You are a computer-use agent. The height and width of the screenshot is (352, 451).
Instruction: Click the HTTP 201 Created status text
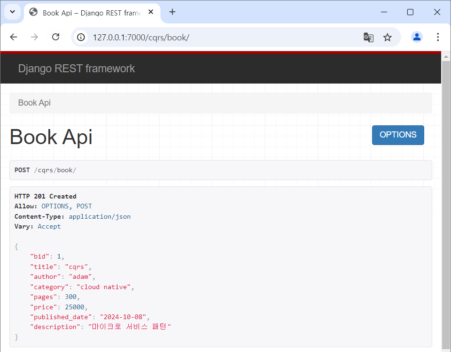(45, 196)
